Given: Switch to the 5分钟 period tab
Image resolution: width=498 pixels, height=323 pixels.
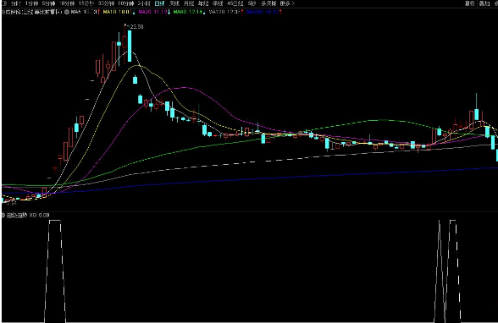Looking at the screenshot, I should tap(48, 3).
